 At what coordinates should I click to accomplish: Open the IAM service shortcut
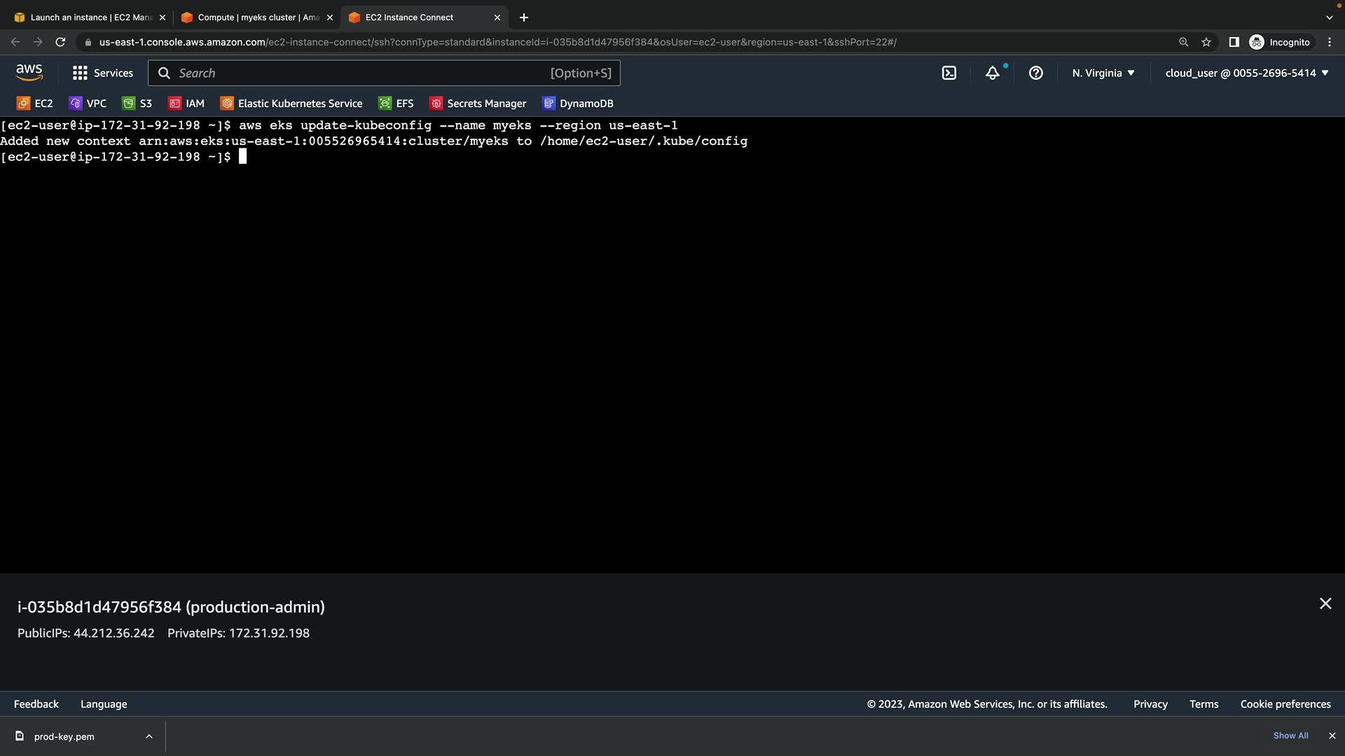(x=186, y=104)
